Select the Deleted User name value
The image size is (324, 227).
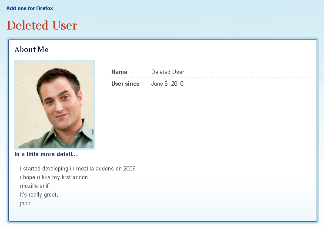coord(167,72)
